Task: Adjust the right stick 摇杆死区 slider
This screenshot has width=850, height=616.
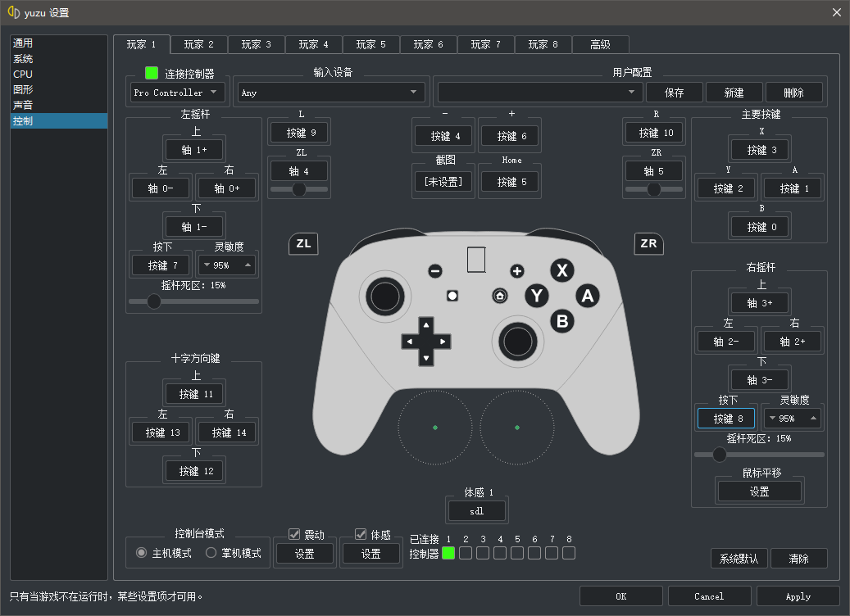Action: tap(759, 455)
